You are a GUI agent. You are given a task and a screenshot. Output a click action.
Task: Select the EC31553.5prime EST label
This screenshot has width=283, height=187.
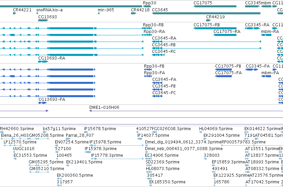(x=30, y=156)
